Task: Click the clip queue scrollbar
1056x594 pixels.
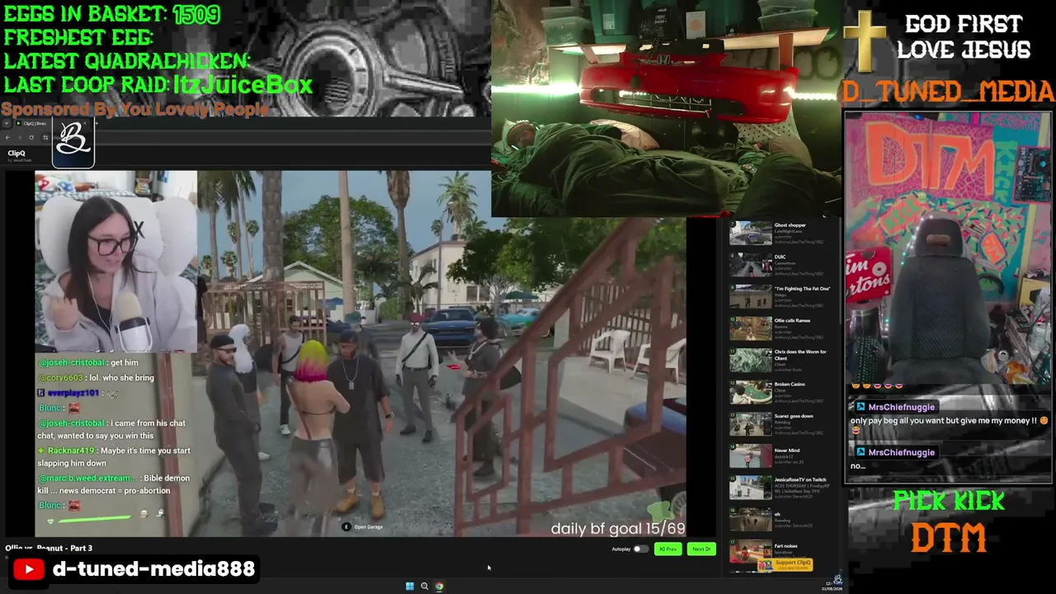Action: pos(839,272)
